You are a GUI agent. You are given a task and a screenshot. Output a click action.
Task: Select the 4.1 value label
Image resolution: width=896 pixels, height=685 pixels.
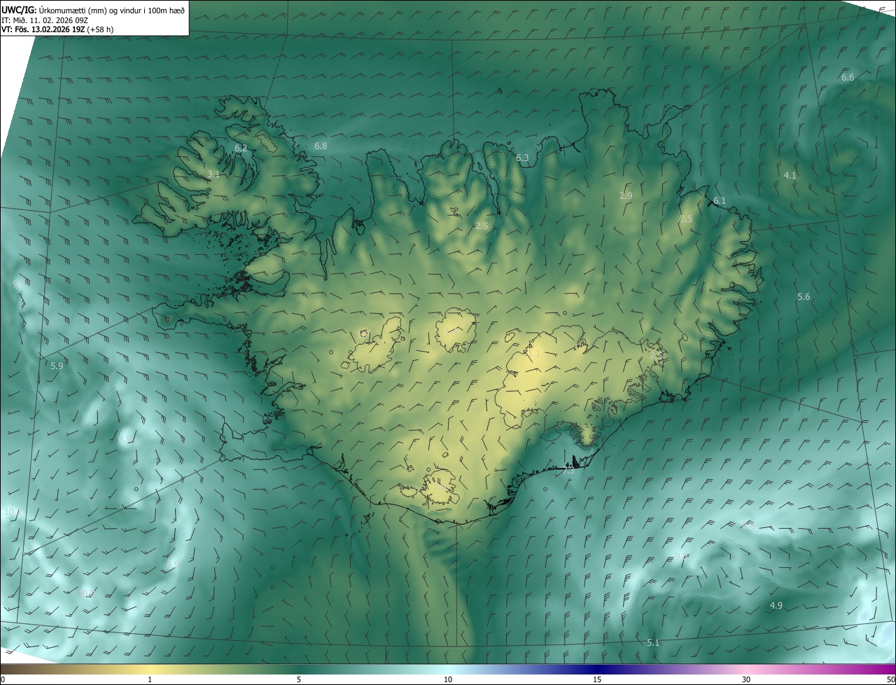[x=790, y=175]
